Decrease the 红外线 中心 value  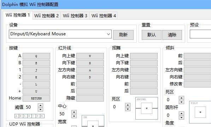coord(74,116)
